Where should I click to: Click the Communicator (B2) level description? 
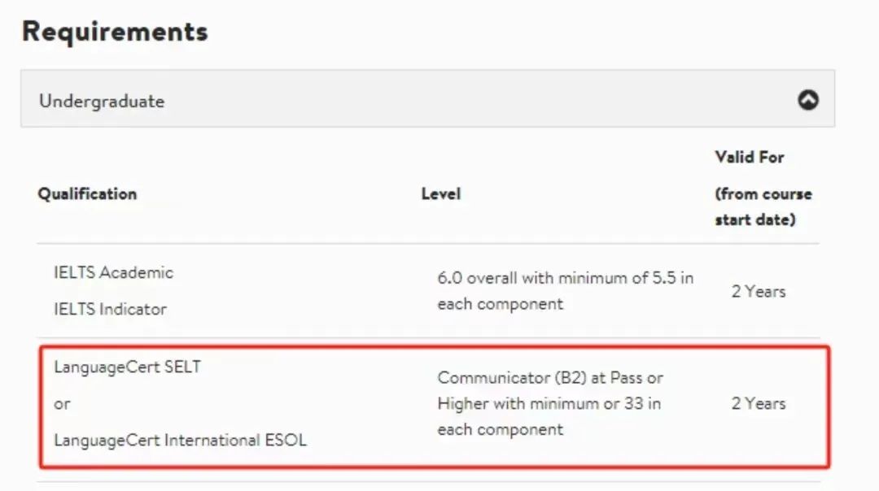tap(550, 404)
